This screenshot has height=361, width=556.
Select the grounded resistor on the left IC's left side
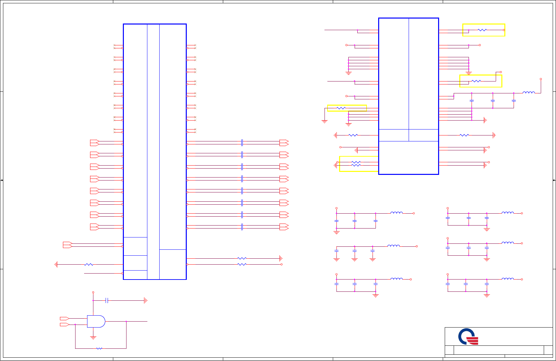(89, 264)
